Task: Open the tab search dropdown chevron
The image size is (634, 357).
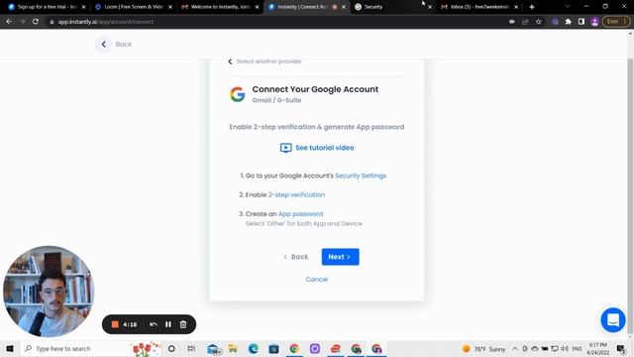Action: (x=568, y=7)
